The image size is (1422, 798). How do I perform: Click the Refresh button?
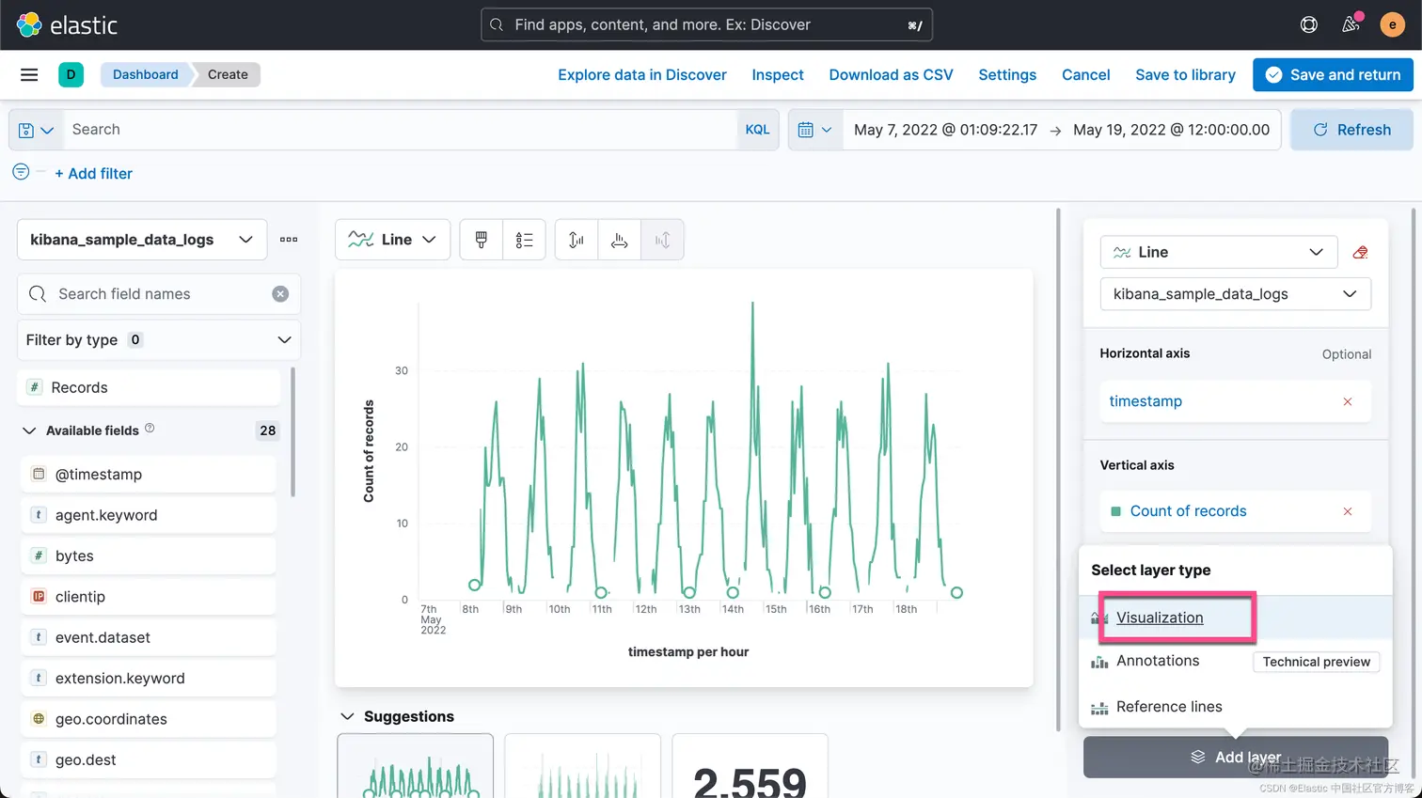point(1351,130)
